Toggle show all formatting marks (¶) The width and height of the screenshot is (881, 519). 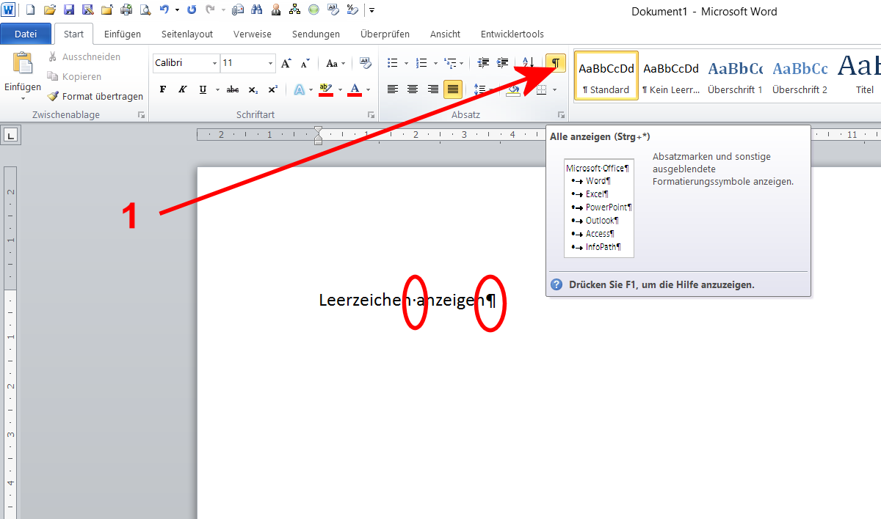tap(556, 63)
